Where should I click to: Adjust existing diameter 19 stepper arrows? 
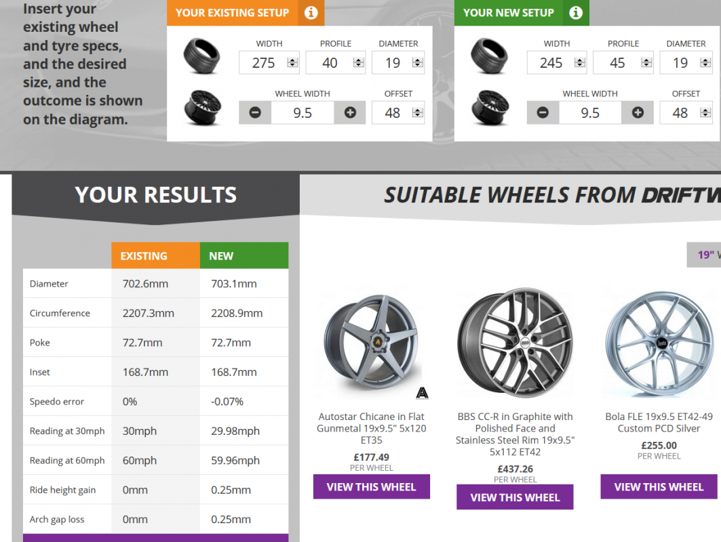tap(418, 62)
